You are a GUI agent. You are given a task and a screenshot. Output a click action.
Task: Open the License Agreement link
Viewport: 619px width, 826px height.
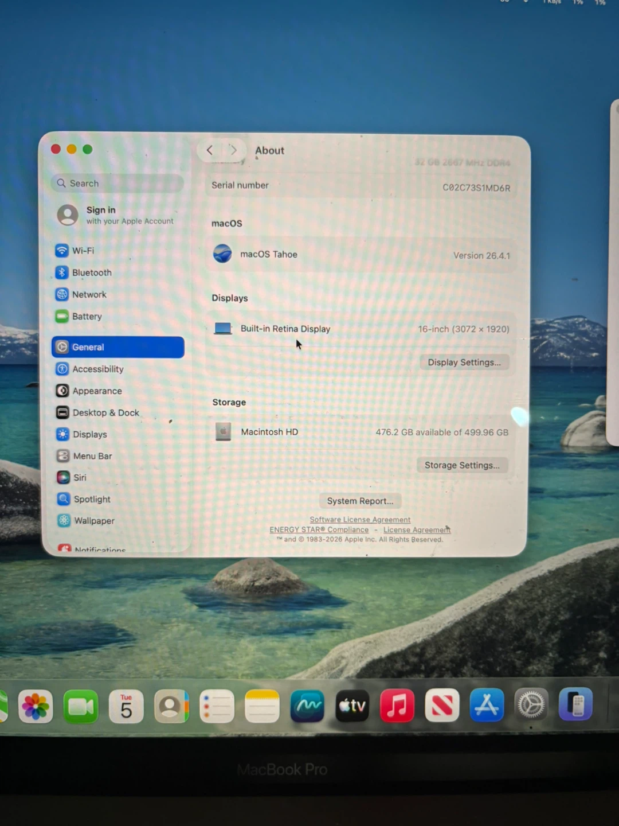417,530
